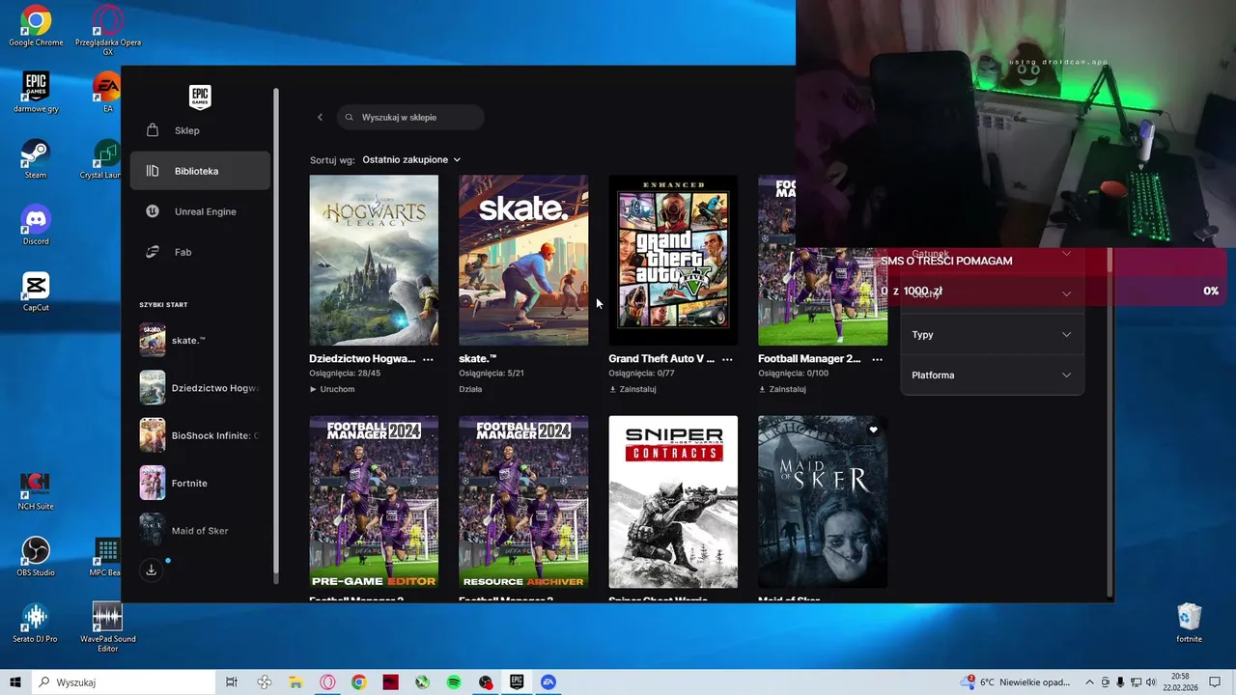Open NCH Suite desktop shortcut

pos(36,490)
